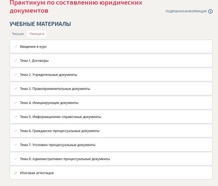Screen dimensions: 218x186
Task: Expand Тема 7. Уголовно-процессуальные документы
Action: click(x=58, y=145)
